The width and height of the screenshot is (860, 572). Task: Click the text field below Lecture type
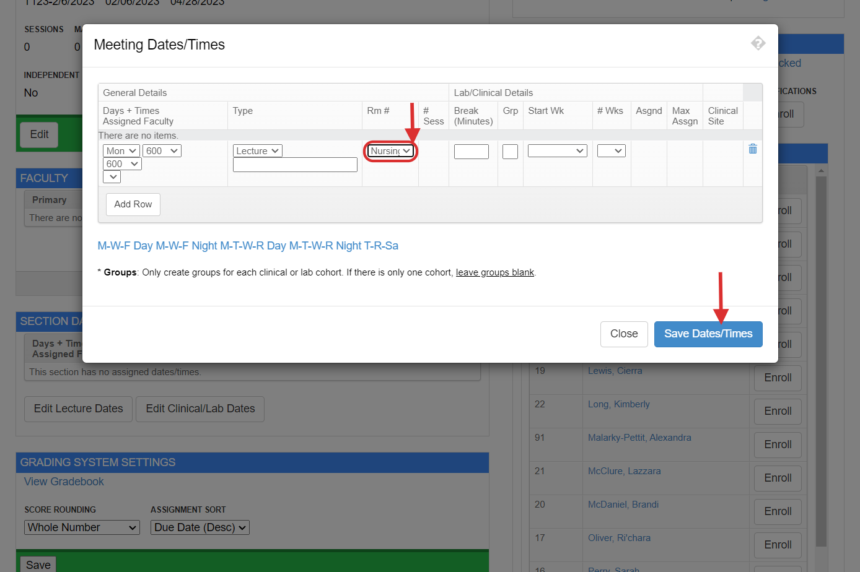295,165
